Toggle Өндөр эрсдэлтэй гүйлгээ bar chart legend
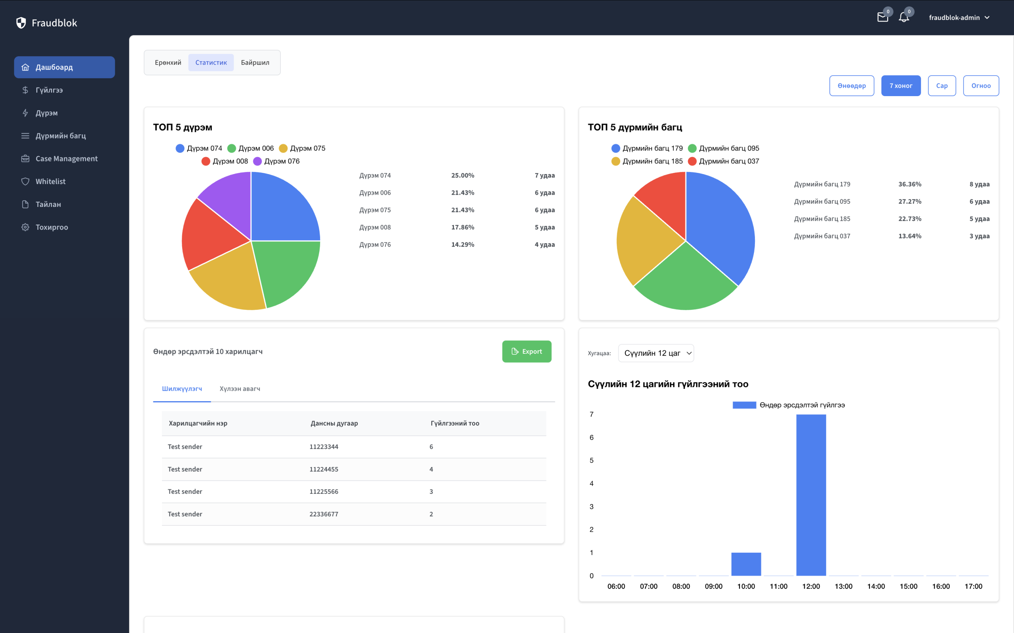The width and height of the screenshot is (1014, 633). pos(789,405)
